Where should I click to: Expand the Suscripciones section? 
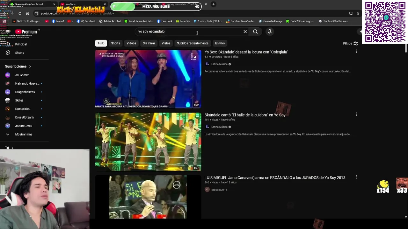pos(18,66)
